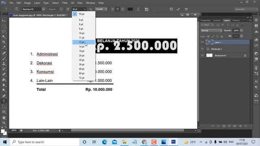This screenshot has height=146, width=260.
Task: Switch to the Properties tab
Action: (x=205, y=20)
